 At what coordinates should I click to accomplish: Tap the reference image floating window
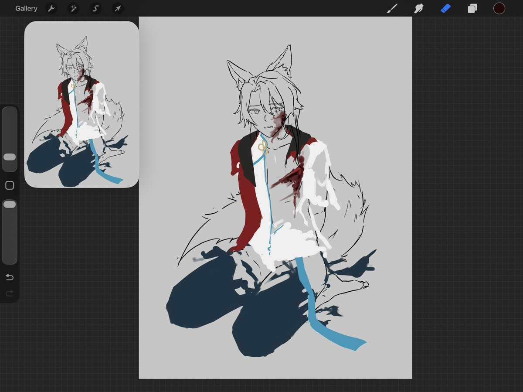point(82,105)
